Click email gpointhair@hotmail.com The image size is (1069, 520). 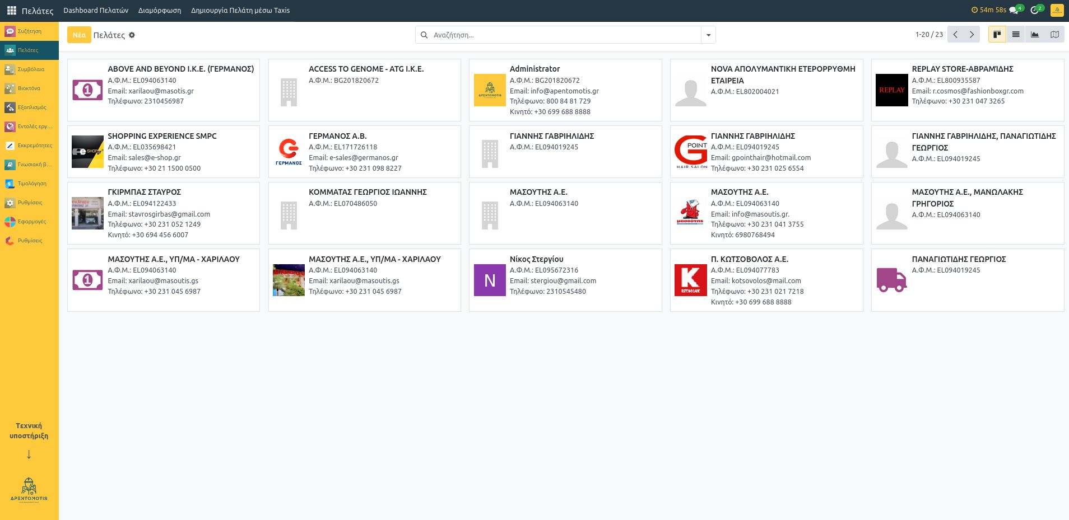point(771,158)
